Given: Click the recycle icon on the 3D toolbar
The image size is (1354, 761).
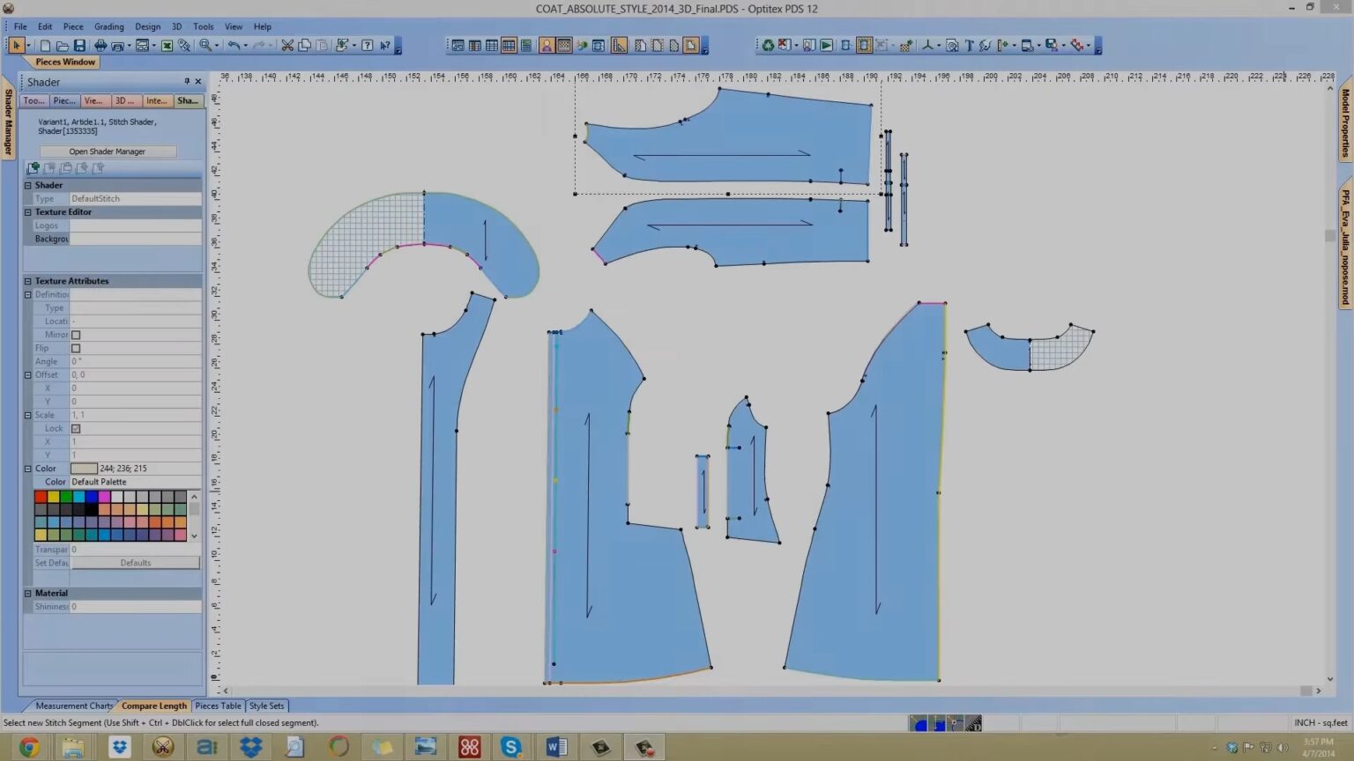Looking at the screenshot, I should pyautogui.click(x=768, y=45).
